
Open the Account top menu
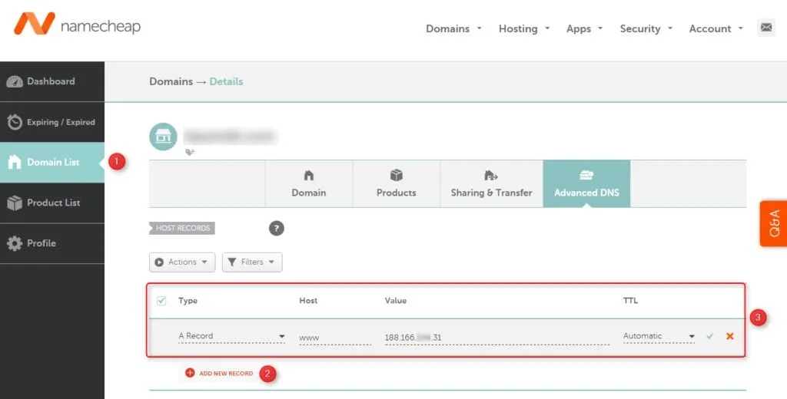(716, 28)
